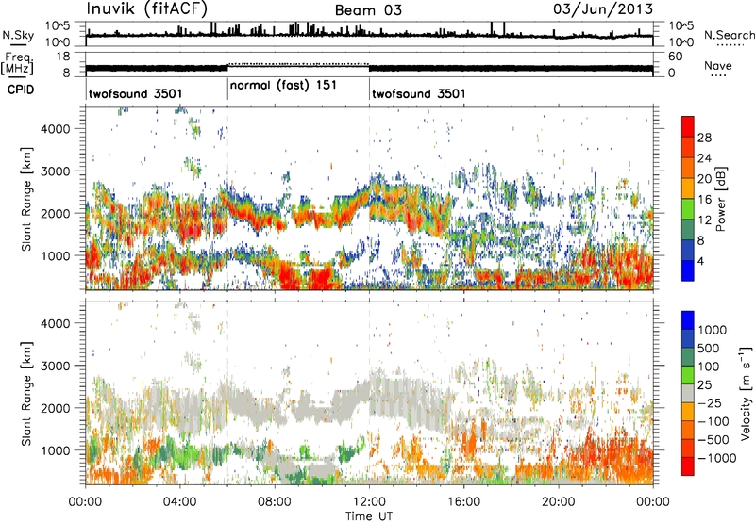Click the '1000' velocity colorbar tick
Screen dimensions: 755x522
713,330
